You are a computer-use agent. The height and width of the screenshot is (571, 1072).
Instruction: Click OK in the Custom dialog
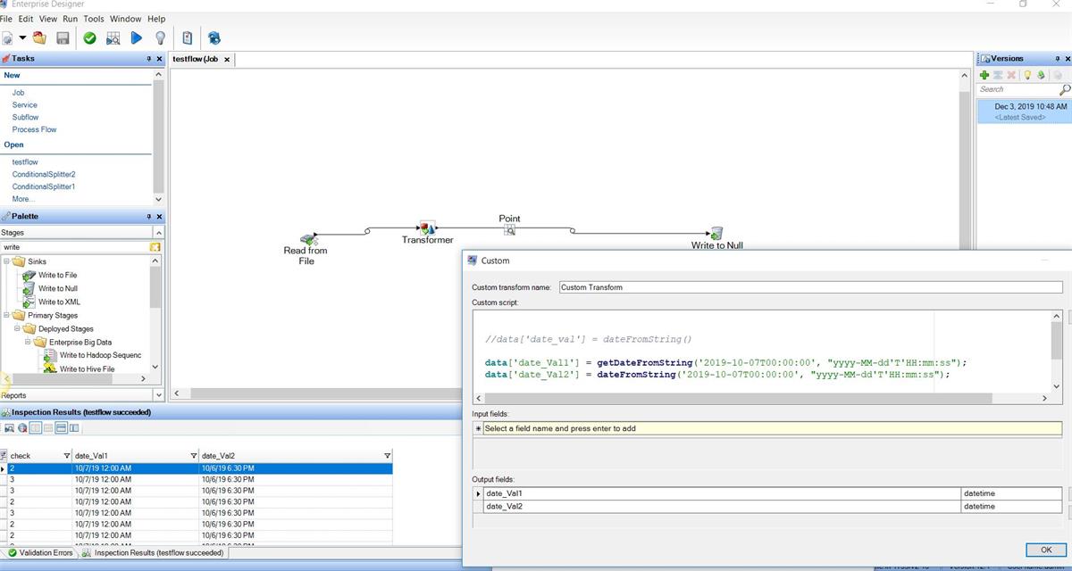pos(1039,550)
